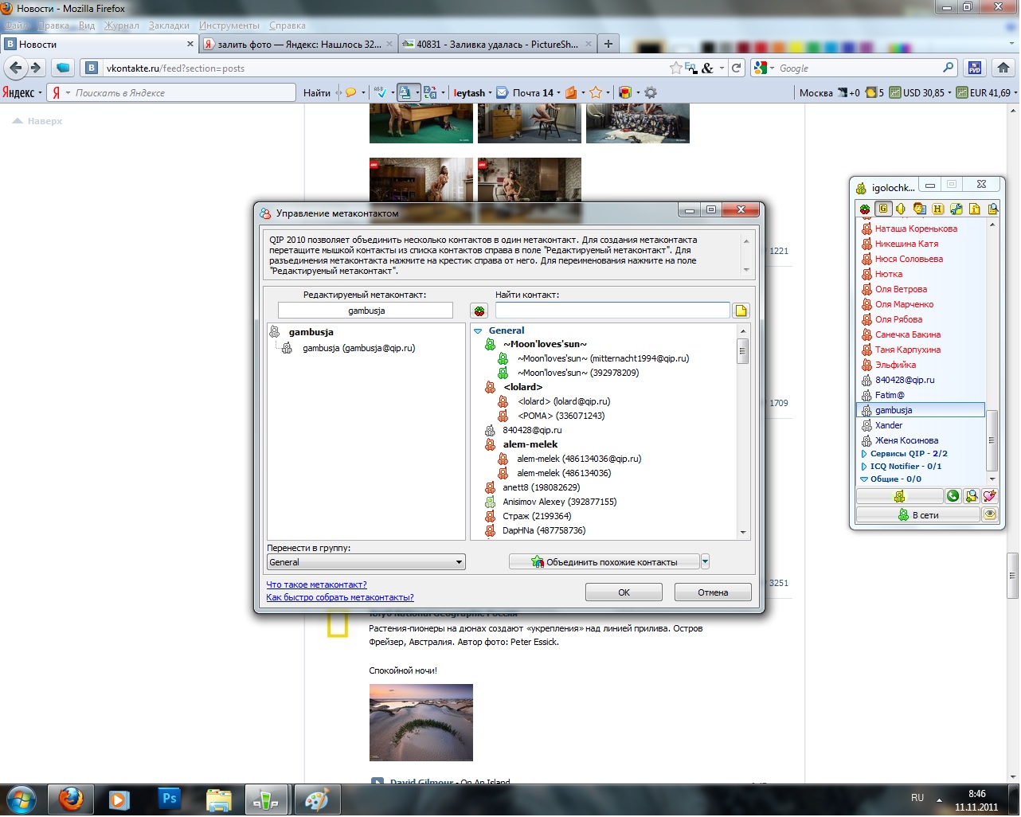Viewport: 1021px width, 817px height.
Task: Select contact 'Оля Ветрова' in QIP list
Action: 901,289
